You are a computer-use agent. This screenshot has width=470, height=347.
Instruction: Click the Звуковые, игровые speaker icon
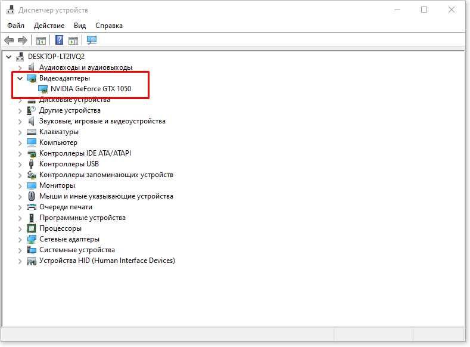[x=31, y=121]
